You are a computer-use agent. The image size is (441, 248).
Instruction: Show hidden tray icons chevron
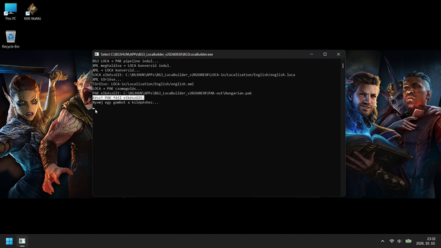coord(382,241)
